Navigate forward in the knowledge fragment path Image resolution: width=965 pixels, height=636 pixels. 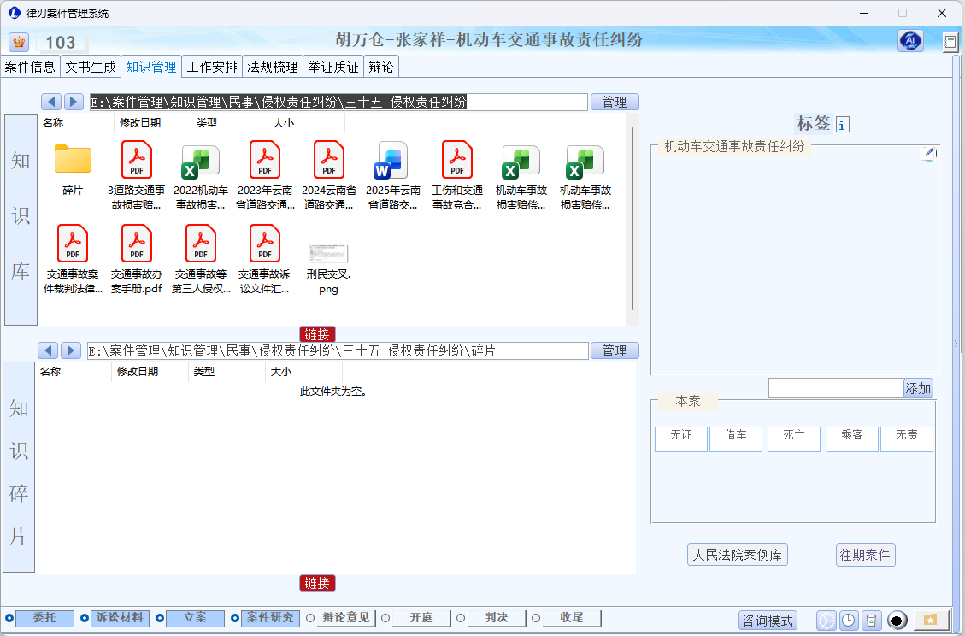coord(71,350)
